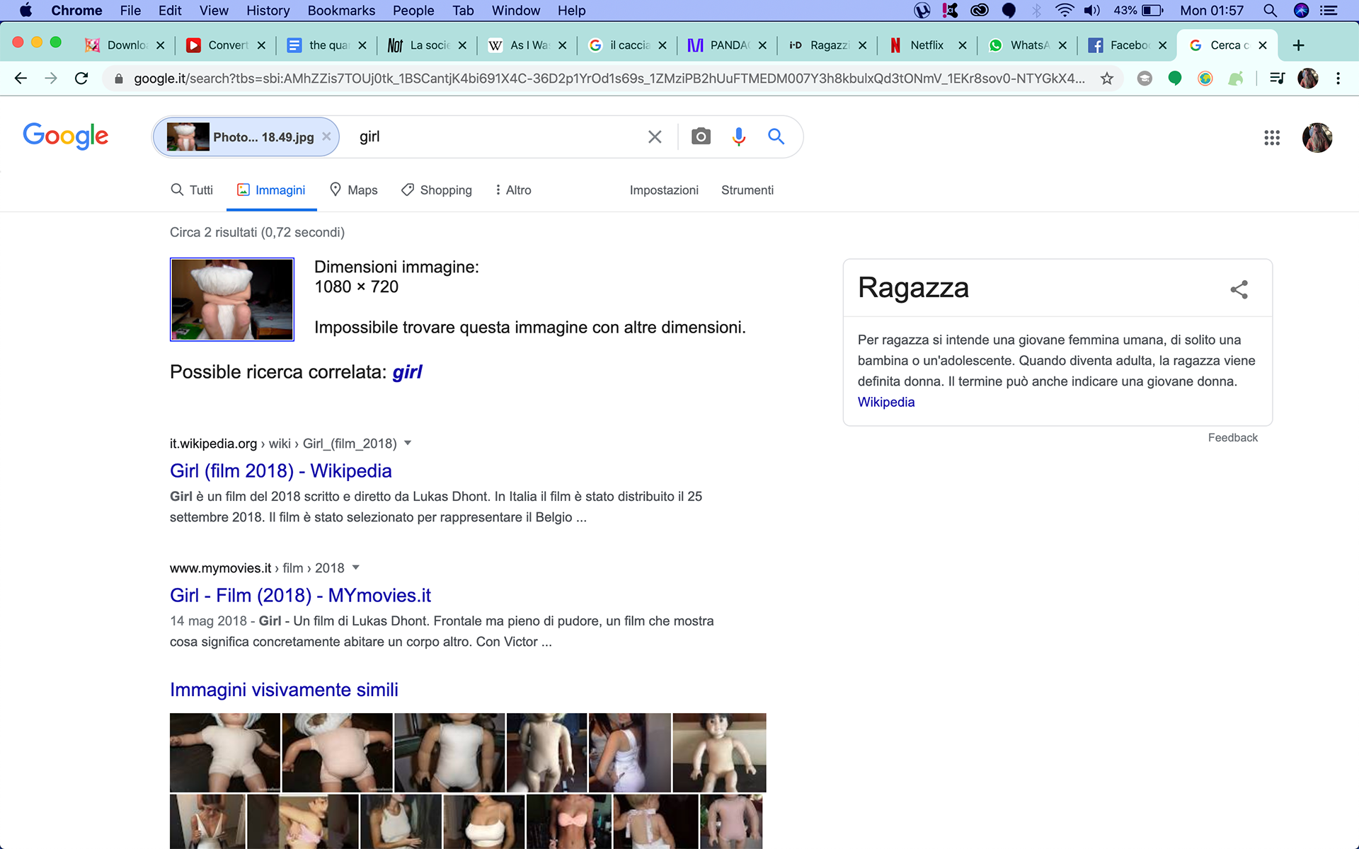Open Wikipedia link in Ragazza panel
This screenshot has height=849, width=1359.
[886, 402]
